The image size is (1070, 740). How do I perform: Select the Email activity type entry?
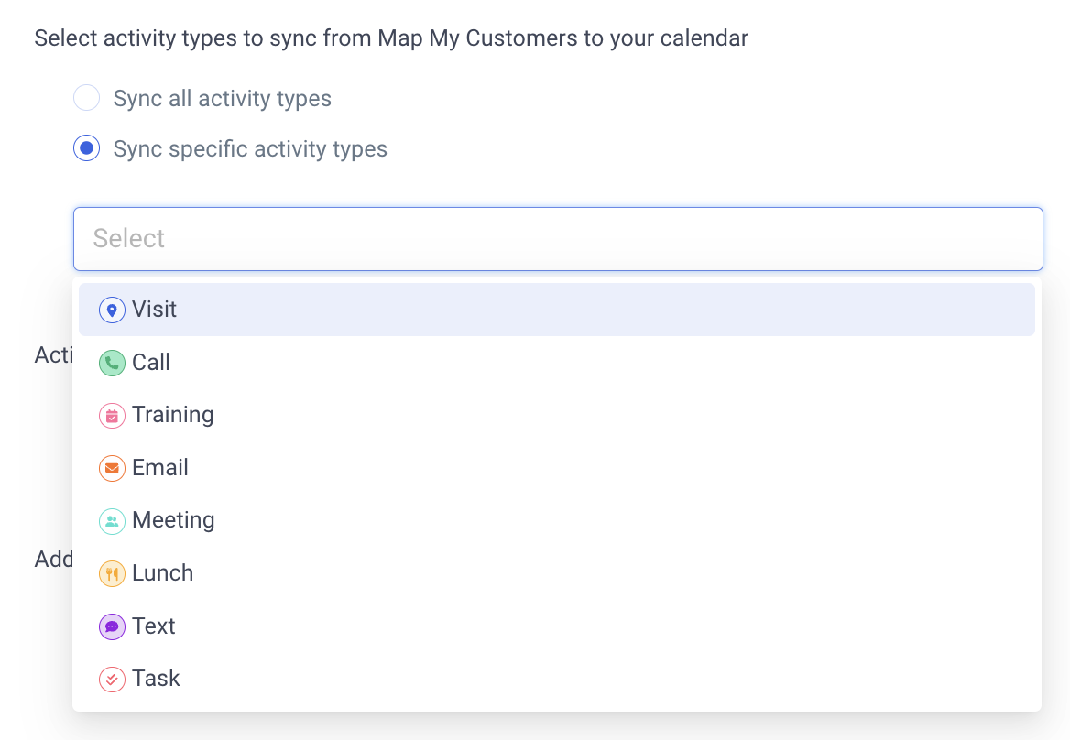point(557,468)
